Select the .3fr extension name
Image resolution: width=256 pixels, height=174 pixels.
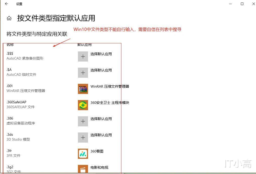click(x=9, y=151)
